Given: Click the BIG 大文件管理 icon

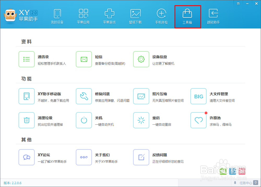Looking at the screenshot, I should [198, 96].
